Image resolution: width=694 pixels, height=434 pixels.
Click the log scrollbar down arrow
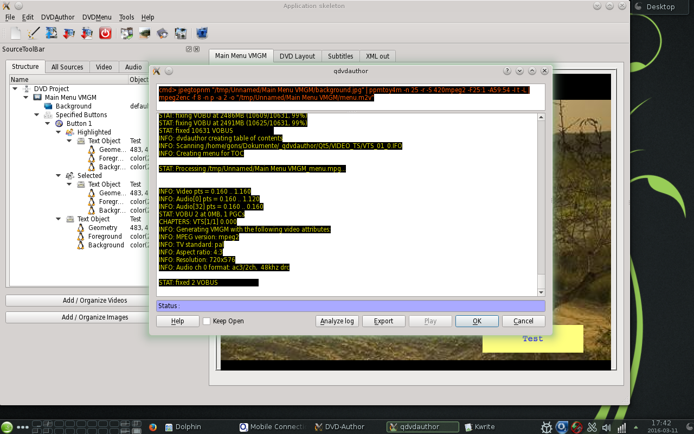point(541,292)
